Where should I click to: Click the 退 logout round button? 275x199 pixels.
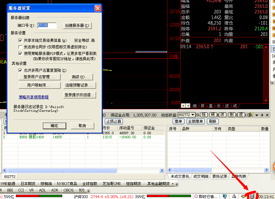coord(241,115)
